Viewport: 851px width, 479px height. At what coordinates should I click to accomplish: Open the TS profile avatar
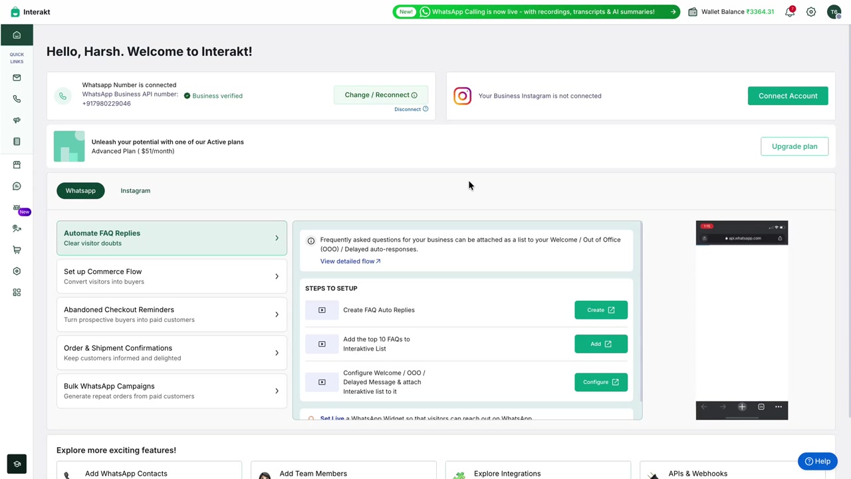tap(834, 12)
